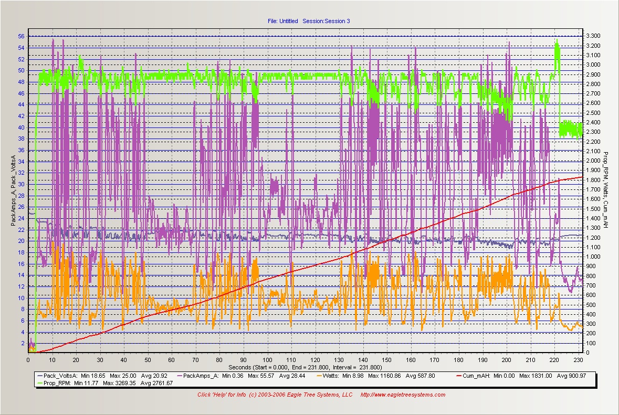Click the "Click 'Help' for Info" text

tap(221, 395)
